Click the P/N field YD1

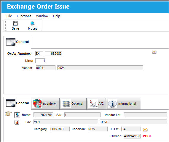[66, 122]
